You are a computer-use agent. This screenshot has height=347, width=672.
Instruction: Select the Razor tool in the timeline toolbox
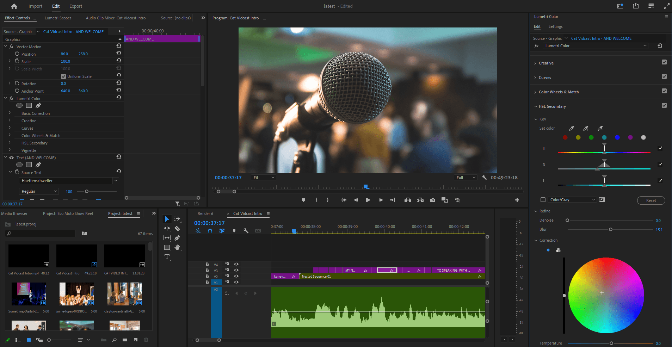177,229
